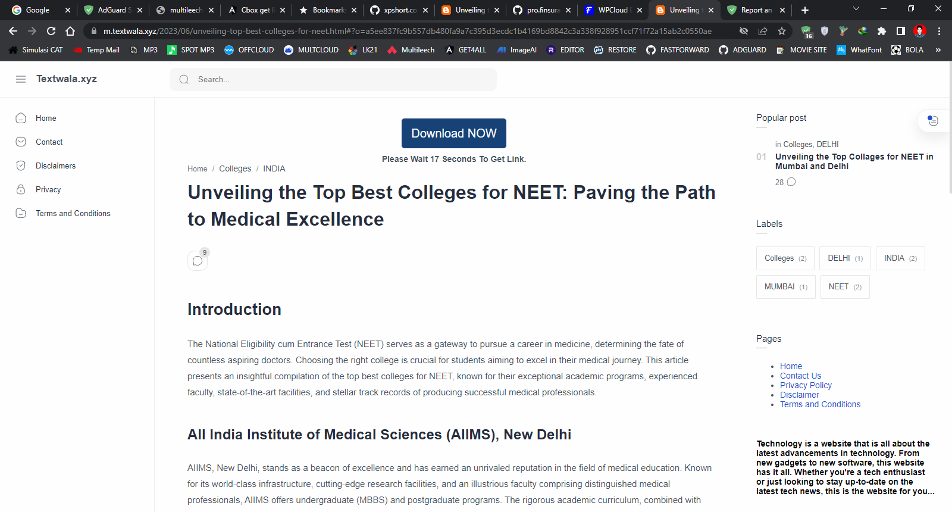
Task: Open the hamburger menu beside Textwala.xyz
Action: (21, 79)
